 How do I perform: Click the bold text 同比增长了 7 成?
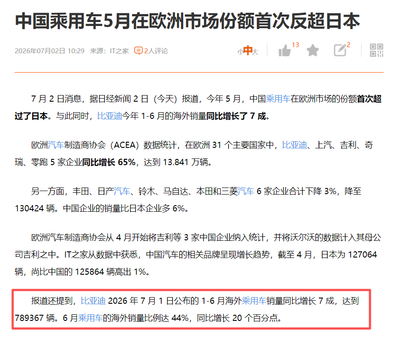pos(236,116)
